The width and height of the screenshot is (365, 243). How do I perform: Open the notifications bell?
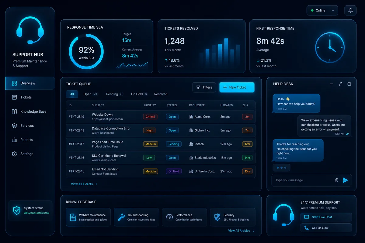350,10
